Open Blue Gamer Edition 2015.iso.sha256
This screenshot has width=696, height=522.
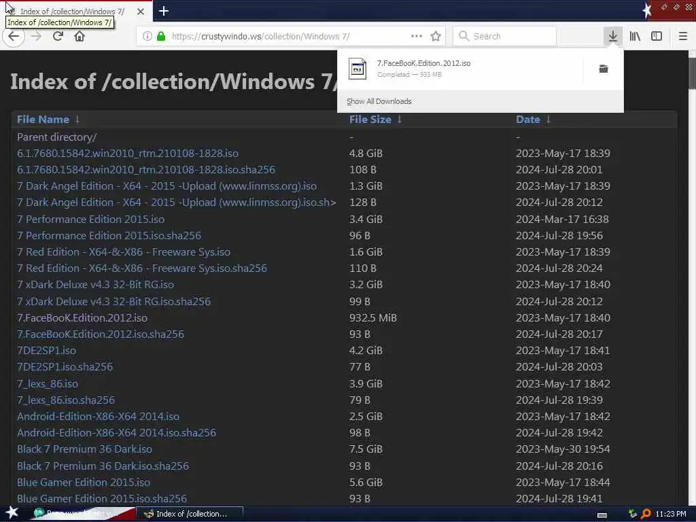(x=102, y=498)
